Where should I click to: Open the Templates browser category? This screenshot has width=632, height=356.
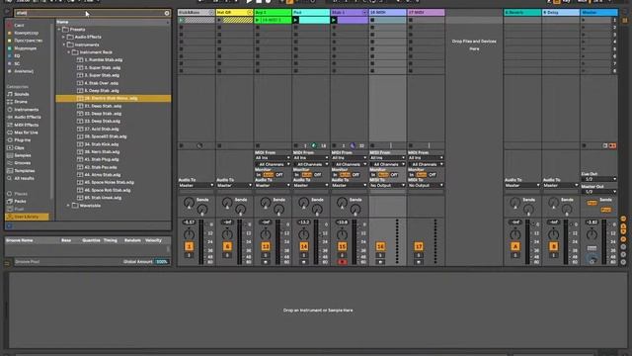(x=24, y=171)
